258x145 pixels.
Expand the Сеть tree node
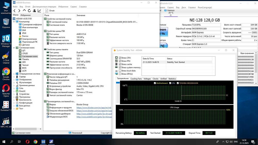tap(14, 88)
